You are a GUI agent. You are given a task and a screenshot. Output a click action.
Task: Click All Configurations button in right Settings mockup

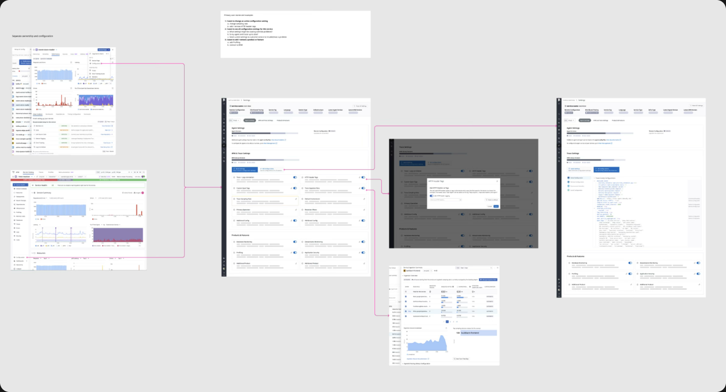(607, 170)
